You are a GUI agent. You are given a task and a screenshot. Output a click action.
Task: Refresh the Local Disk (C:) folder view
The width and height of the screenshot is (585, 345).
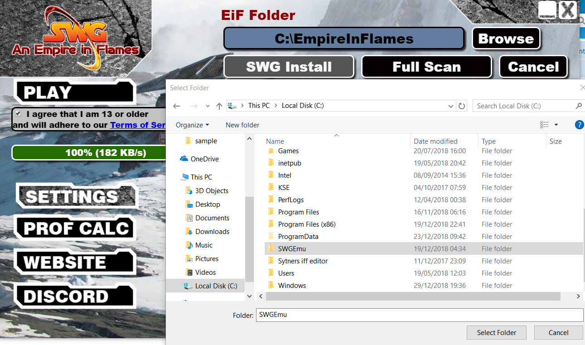point(462,106)
